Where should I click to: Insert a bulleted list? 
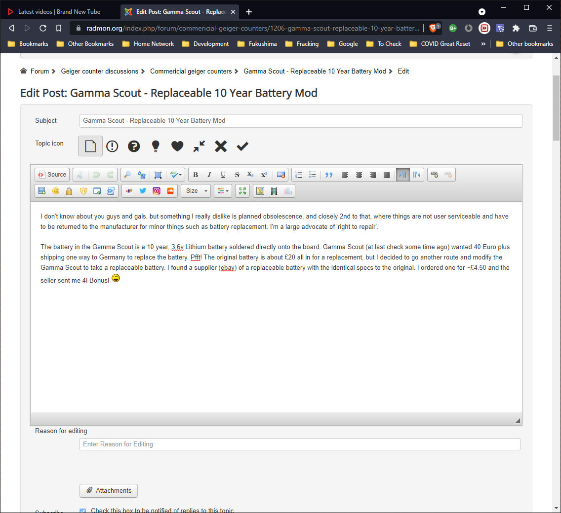312,175
